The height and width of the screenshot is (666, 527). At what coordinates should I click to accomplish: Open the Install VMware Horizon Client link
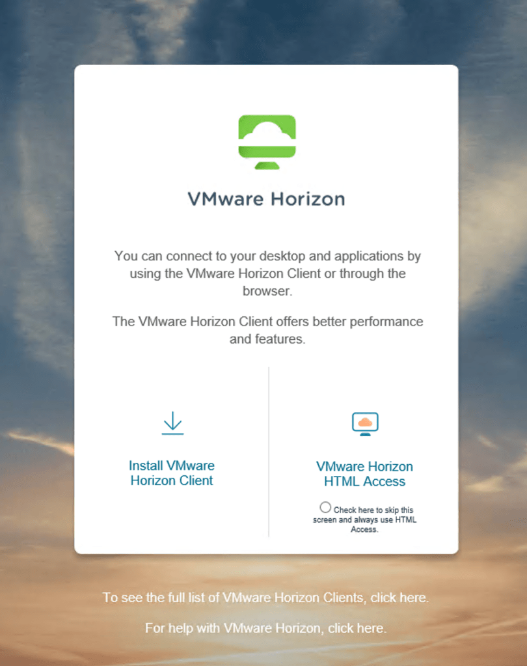pyautogui.click(x=172, y=473)
